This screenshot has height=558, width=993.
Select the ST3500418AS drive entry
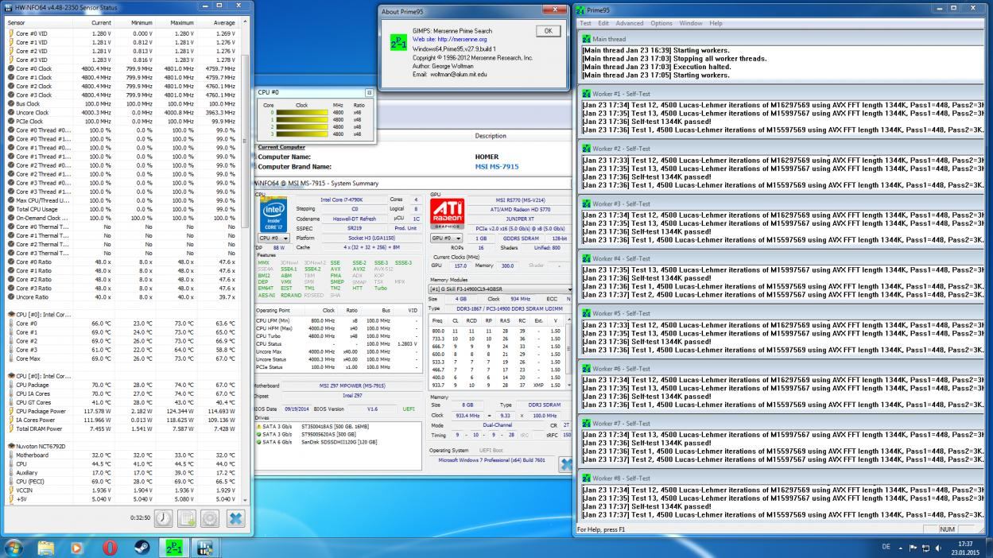(x=339, y=426)
